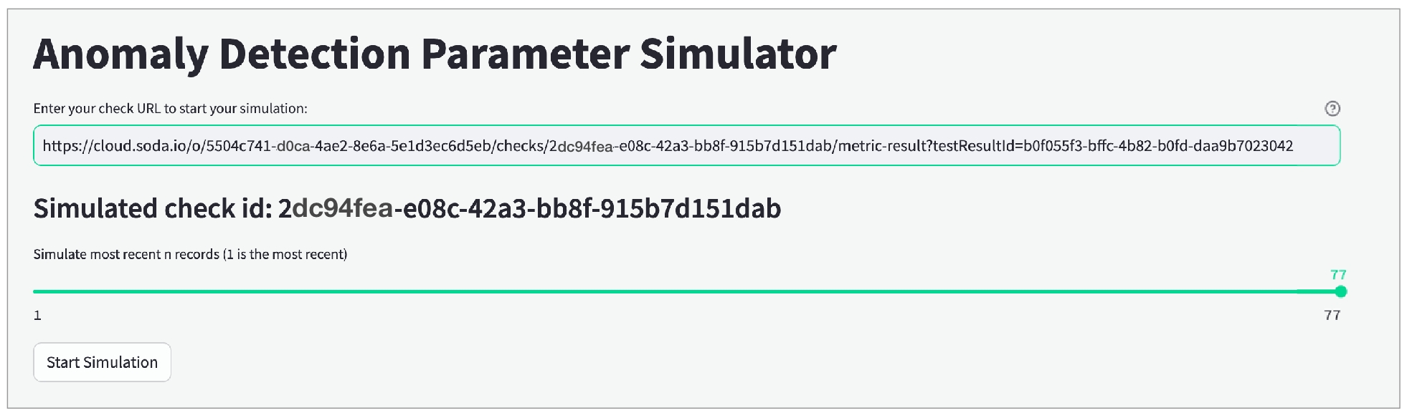Focus the check URL input field
The width and height of the screenshot is (1407, 418).
(686, 146)
